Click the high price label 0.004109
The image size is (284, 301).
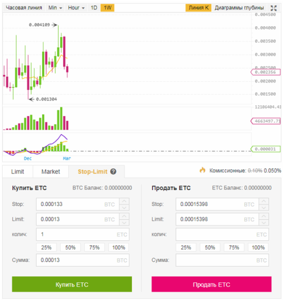coord(39,25)
